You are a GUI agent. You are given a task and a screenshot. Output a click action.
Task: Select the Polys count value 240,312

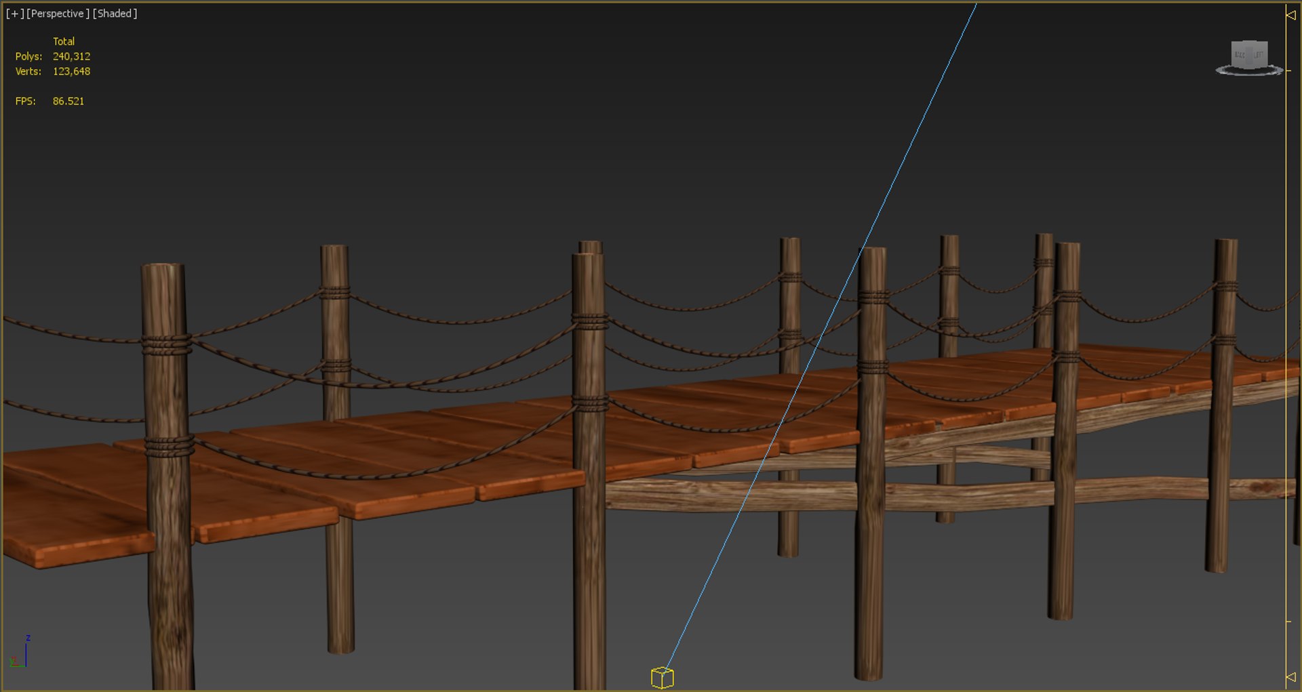(x=71, y=56)
